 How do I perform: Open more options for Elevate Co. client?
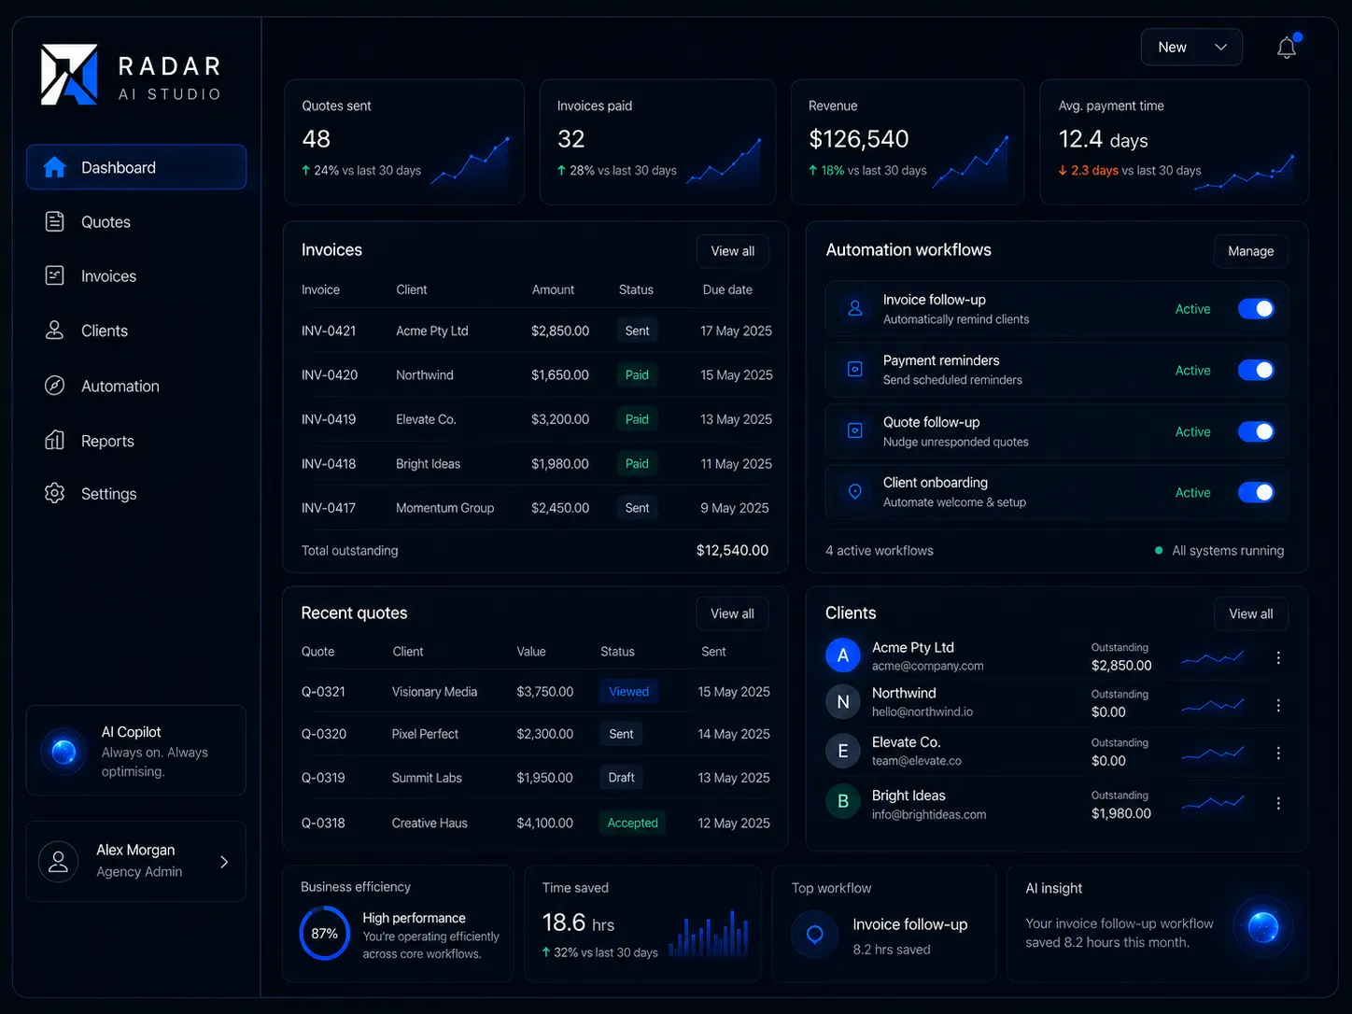(x=1278, y=753)
